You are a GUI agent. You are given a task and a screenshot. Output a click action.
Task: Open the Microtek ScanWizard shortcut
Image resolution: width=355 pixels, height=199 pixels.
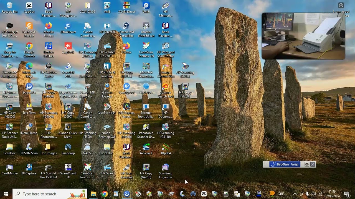click(146, 70)
